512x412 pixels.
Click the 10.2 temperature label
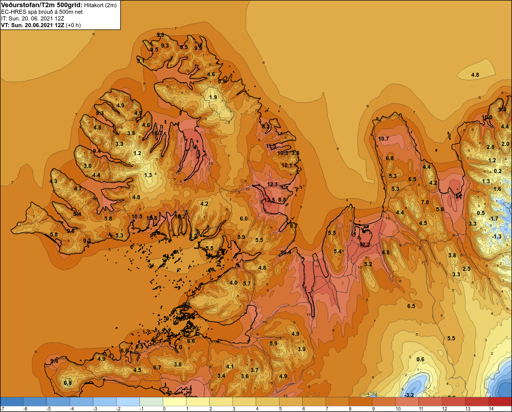click(180, 216)
